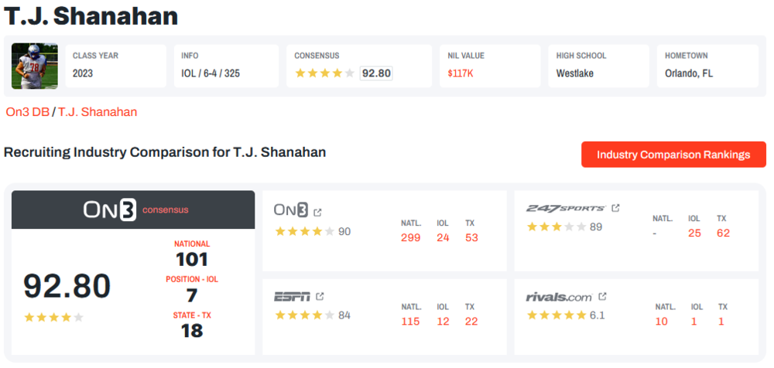Open Rivals.com external link icon
Screen dimensions: 774x368
(x=603, y=296)
